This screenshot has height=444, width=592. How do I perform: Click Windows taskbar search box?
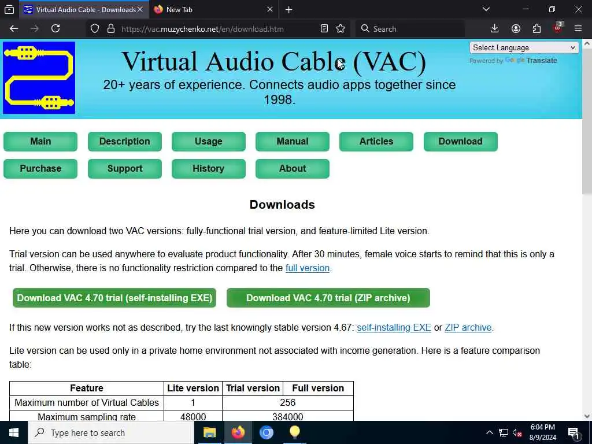coord(111,432)
